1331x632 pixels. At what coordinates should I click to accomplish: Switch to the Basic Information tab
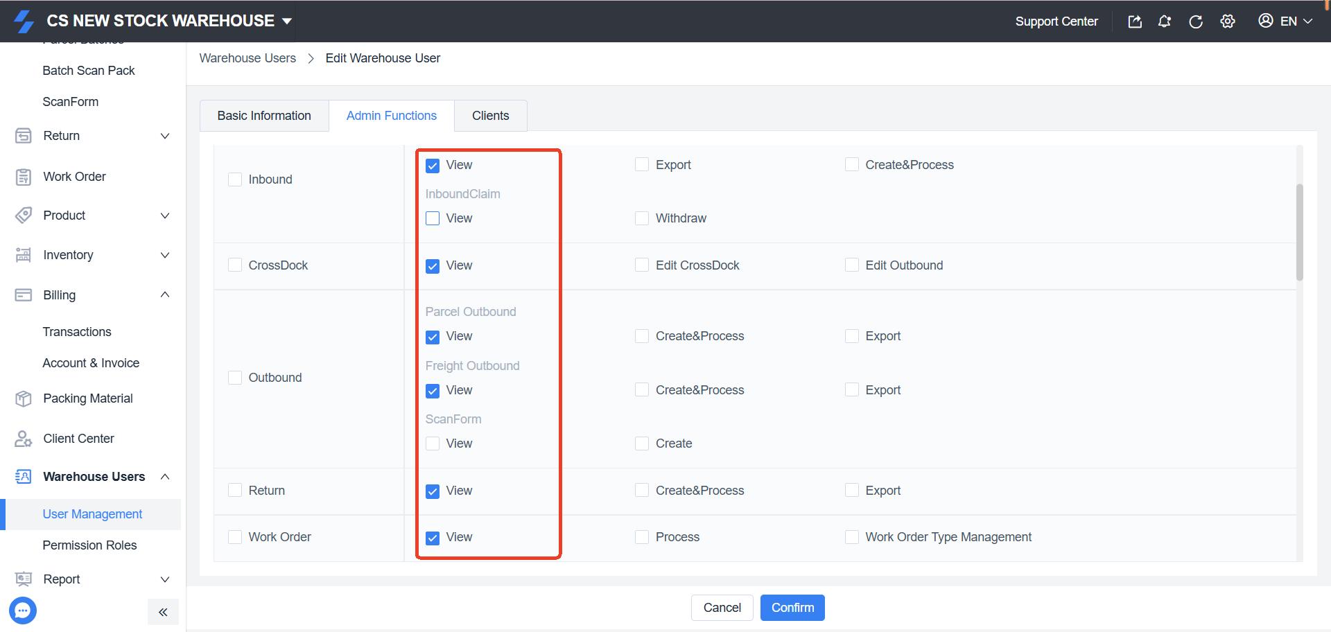click(263, 116)
